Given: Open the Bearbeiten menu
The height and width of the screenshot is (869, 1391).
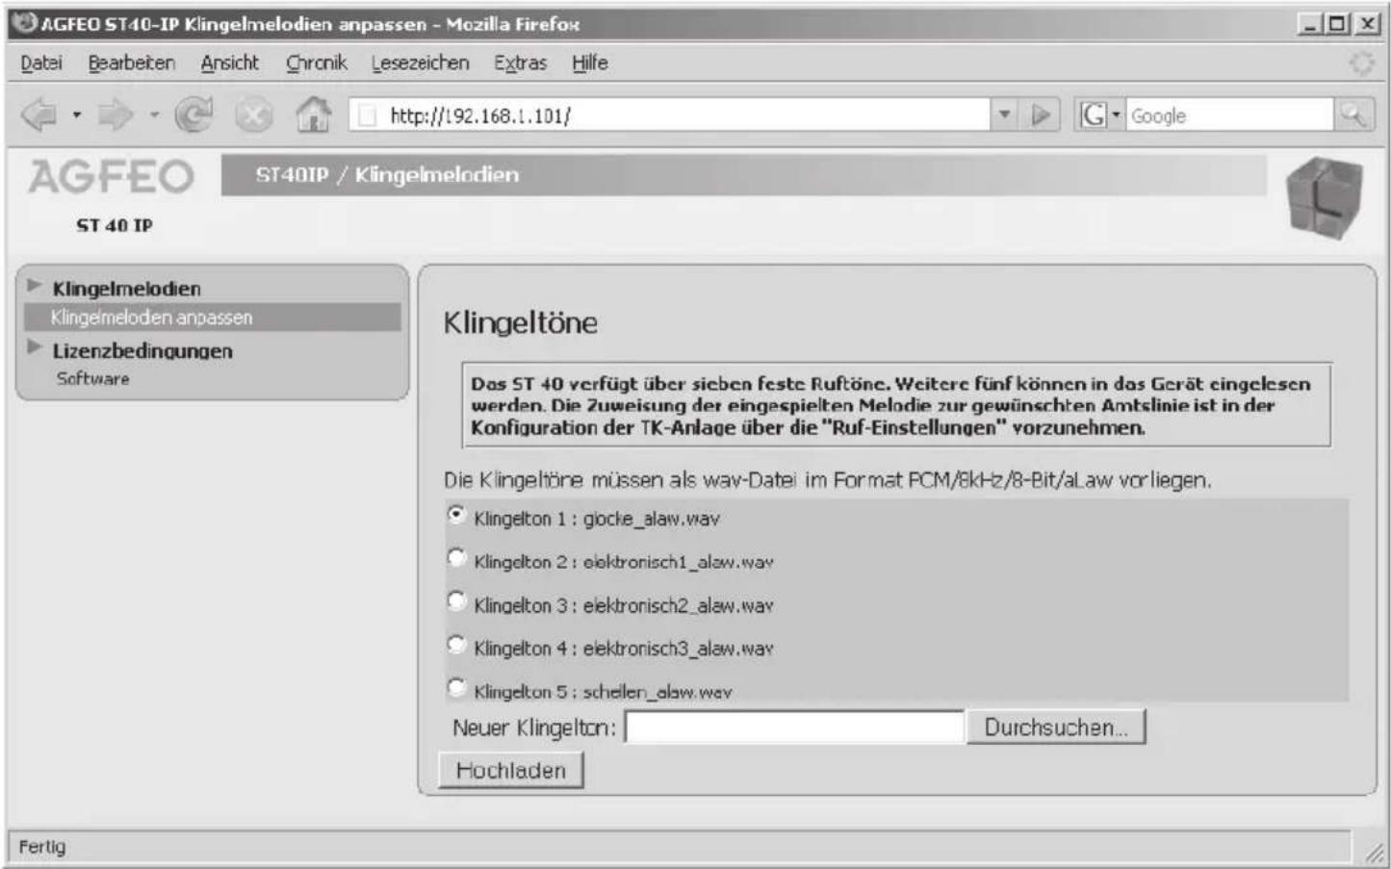Looking at the screenshot, I should [x=132, y=64].
